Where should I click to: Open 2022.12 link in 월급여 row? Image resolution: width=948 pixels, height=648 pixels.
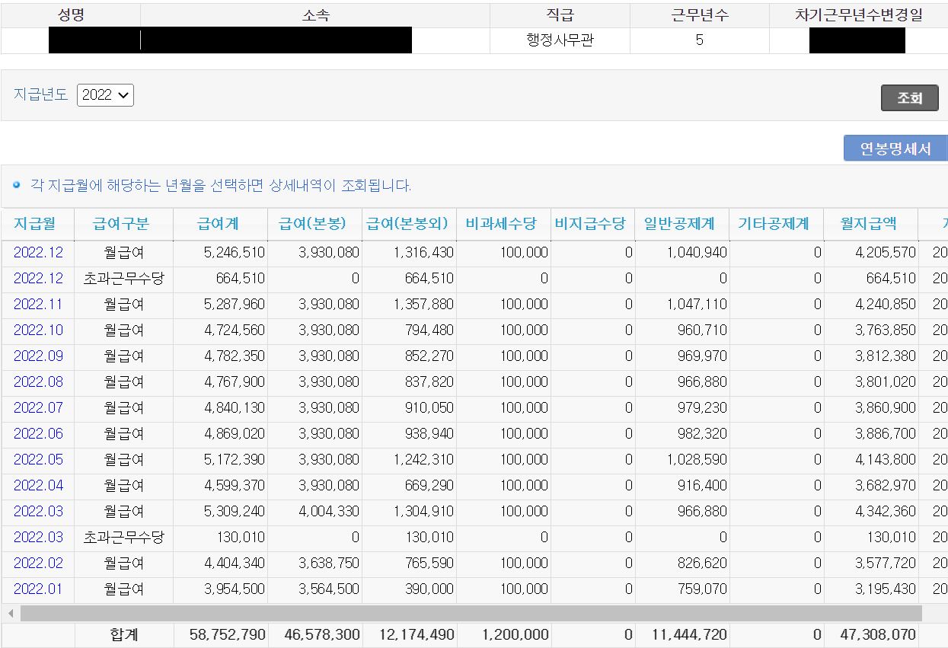click(38, 252)
